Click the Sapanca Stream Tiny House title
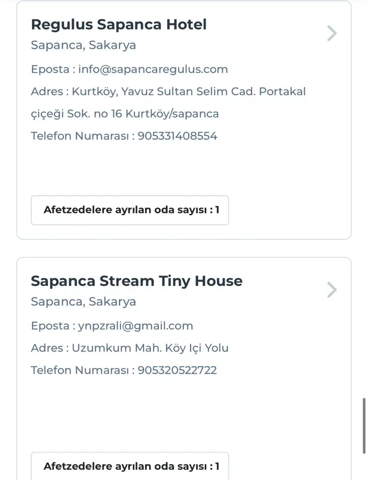This screenshot has height=480, width=368. pyautogui.click(x=136, y=281)
